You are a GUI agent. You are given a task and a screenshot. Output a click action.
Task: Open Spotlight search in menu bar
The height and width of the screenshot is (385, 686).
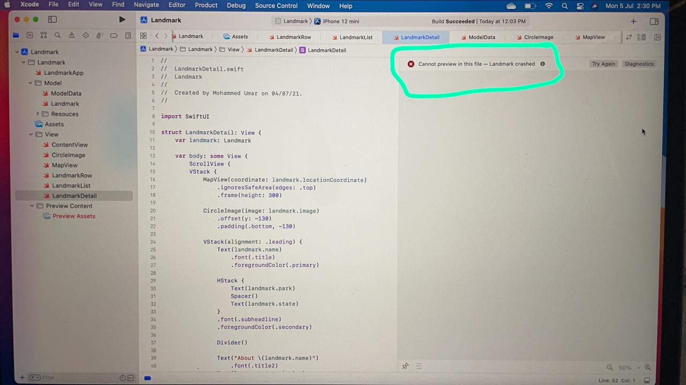564,6
